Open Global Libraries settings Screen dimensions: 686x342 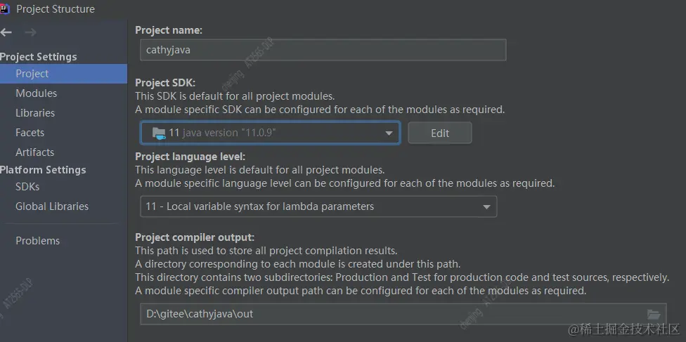point(52,206)
